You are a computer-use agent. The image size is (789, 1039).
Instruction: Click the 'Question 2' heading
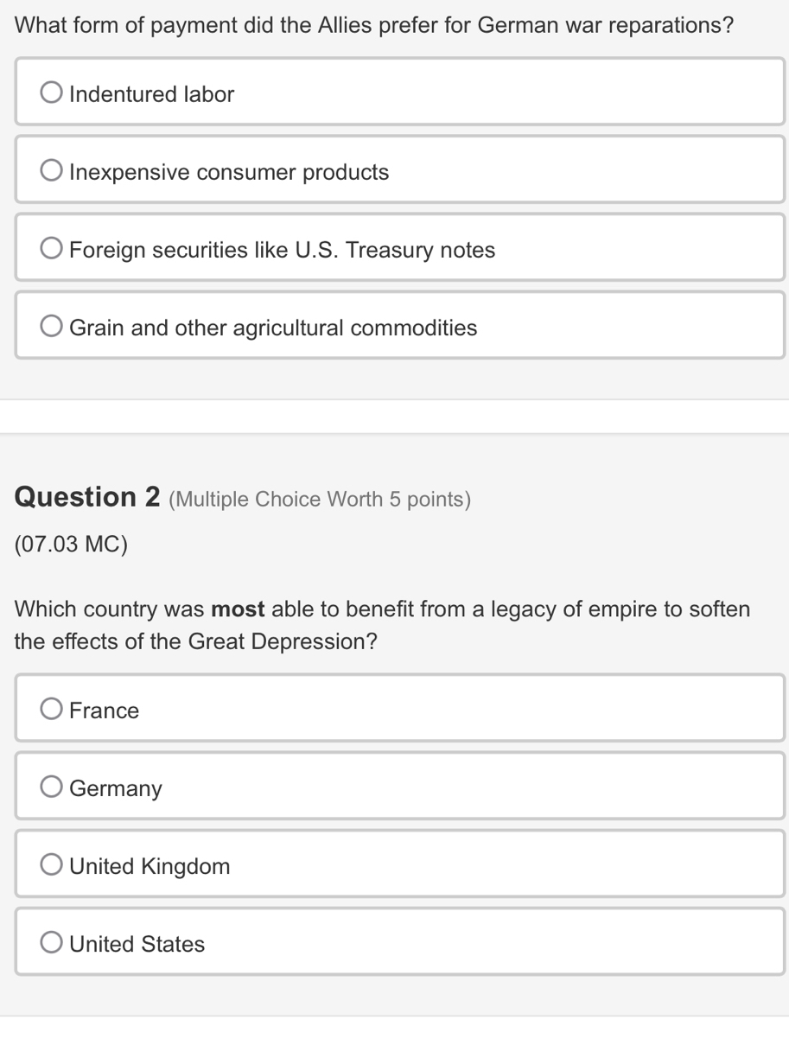(x=88, y=498)
